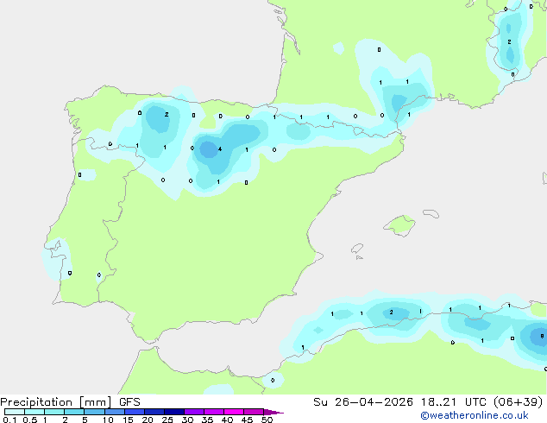This screenshot has width=547, height=423.
Task: Choose the 25–30 mm navy legend swatch
Action: 174,412
